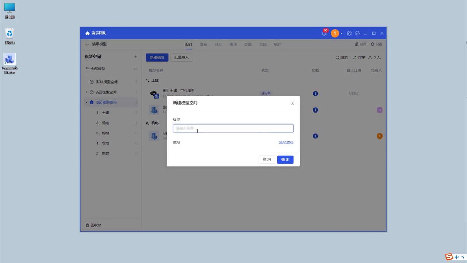Switch to the 事项 tab

point(233,44)
